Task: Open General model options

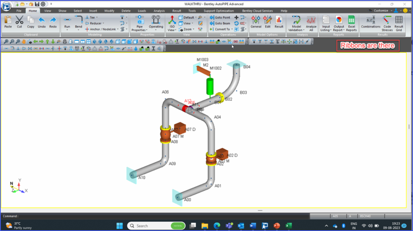Action: (256, 22)
